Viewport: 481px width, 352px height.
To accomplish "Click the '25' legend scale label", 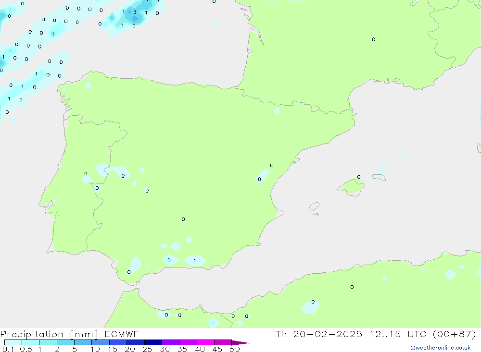I will click(x=147, y=349).
